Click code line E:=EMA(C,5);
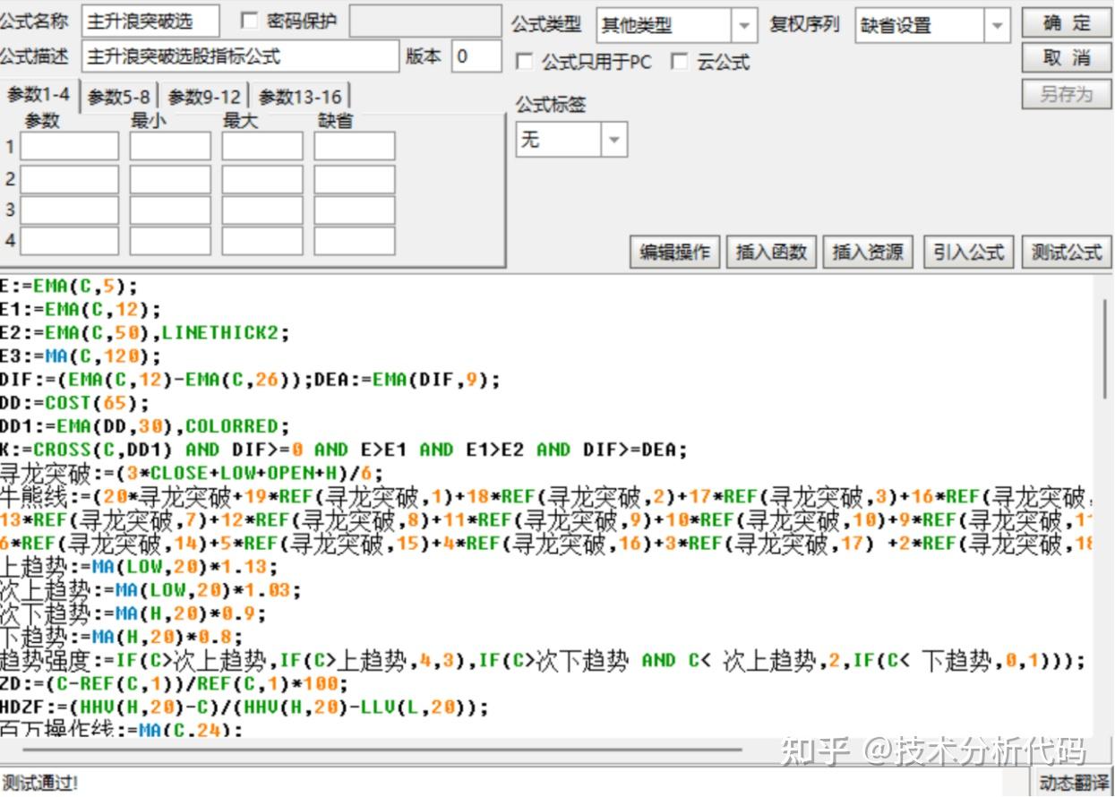This screenshot has width=1115, height=797. click(70, 287)
